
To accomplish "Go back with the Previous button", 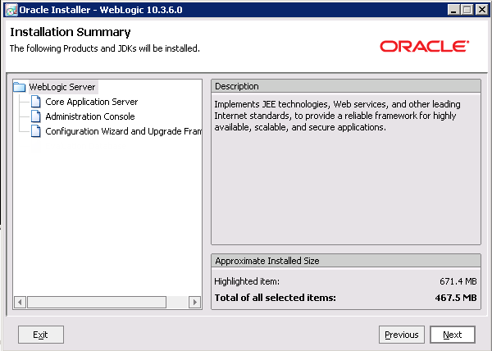I will (402, 335).
